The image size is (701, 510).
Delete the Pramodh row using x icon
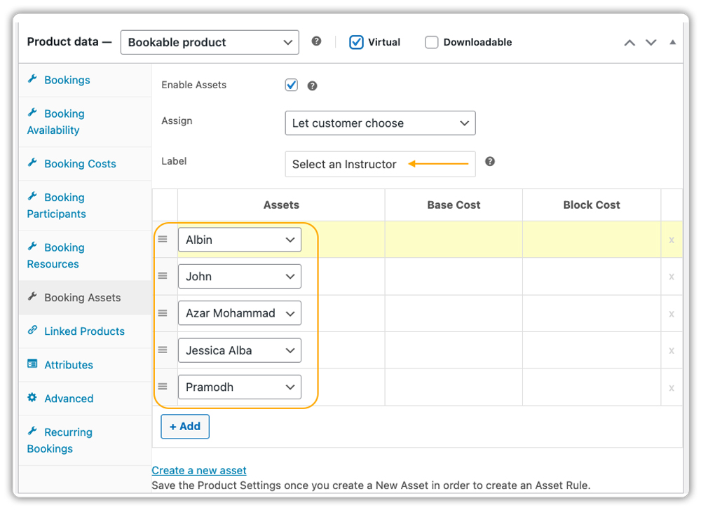tap(671, 387)
